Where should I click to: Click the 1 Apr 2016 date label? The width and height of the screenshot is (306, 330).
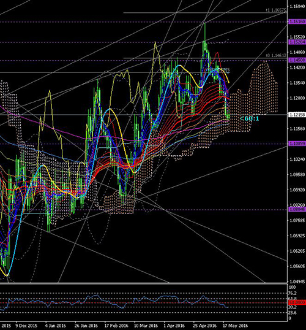point(174,326)
